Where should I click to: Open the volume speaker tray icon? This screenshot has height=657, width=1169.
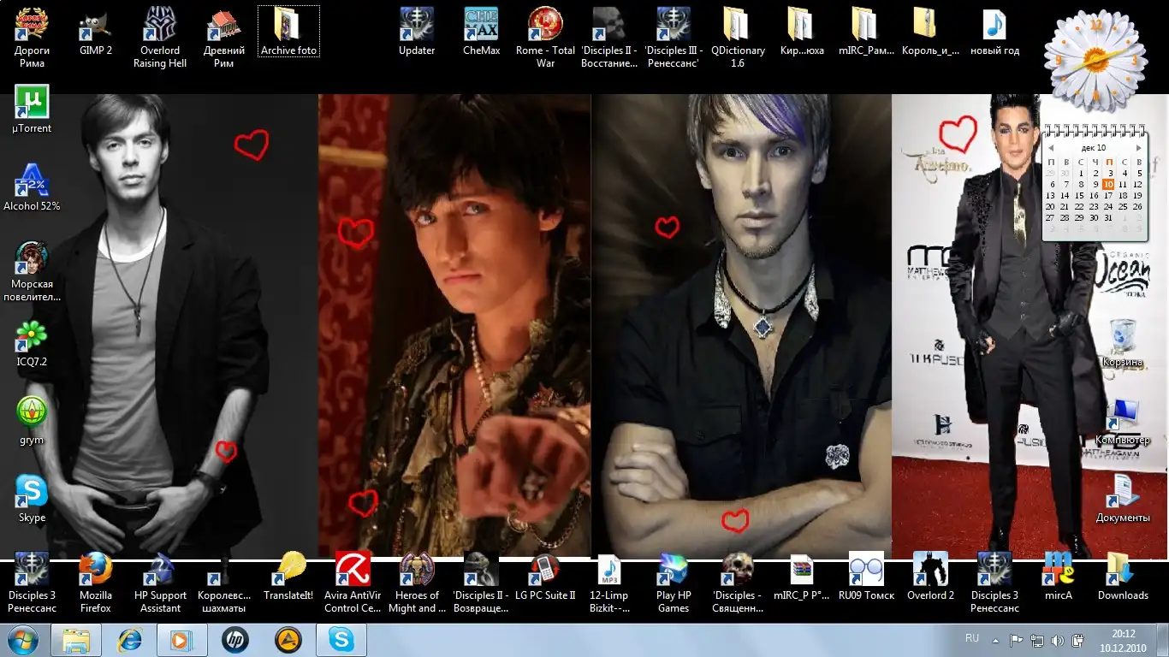1058,640
